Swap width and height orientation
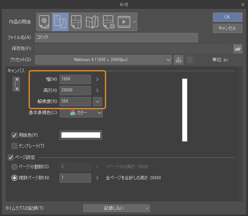This screenshot has width=248, height=216. pyautogui.click(x=16, y=84)
